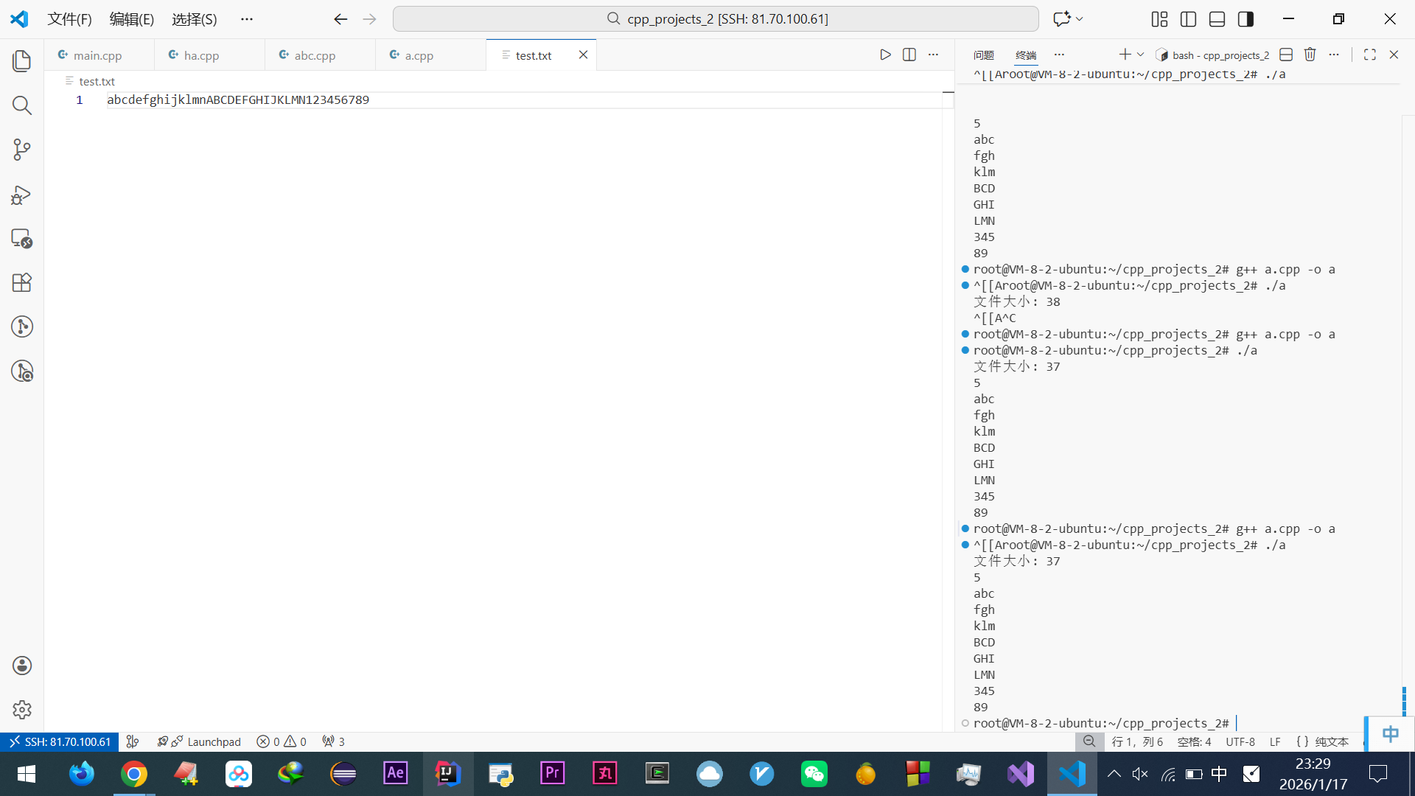Expand the new terminal launch profile dropdown
1415x796 pixels.
[x=1140, y=55]
